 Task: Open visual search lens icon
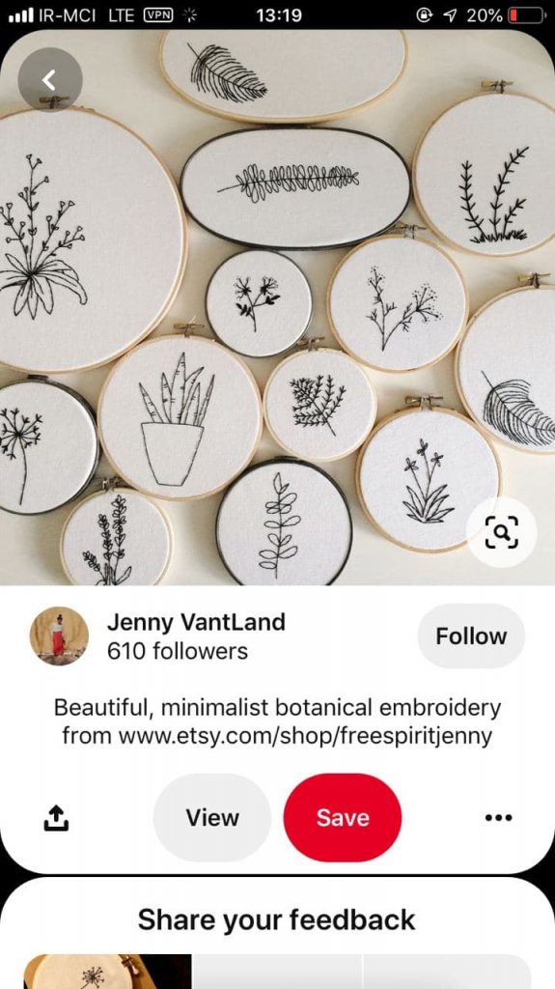[x=501, y=532]
